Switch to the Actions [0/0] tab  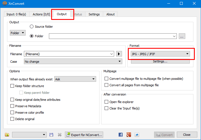[x=41, y=14]
